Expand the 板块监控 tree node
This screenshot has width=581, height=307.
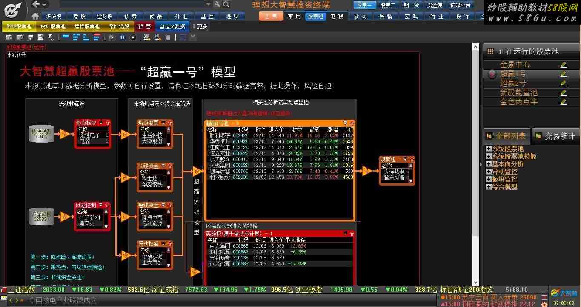(x=489, y=179)
